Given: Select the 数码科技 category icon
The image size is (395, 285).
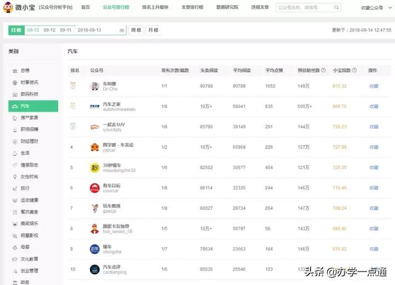Looking at the screenshot, I should (x=15, y=94).
